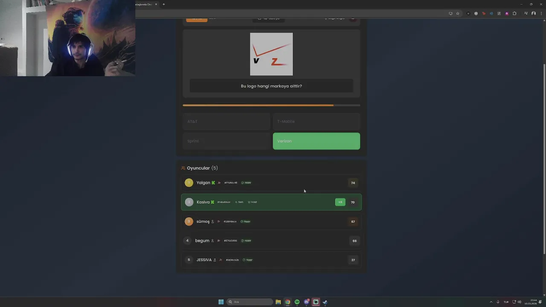The image size is (546, 307).
Task: Click Kasiva's silver rank 2 badge
Action: pos(189,202)
